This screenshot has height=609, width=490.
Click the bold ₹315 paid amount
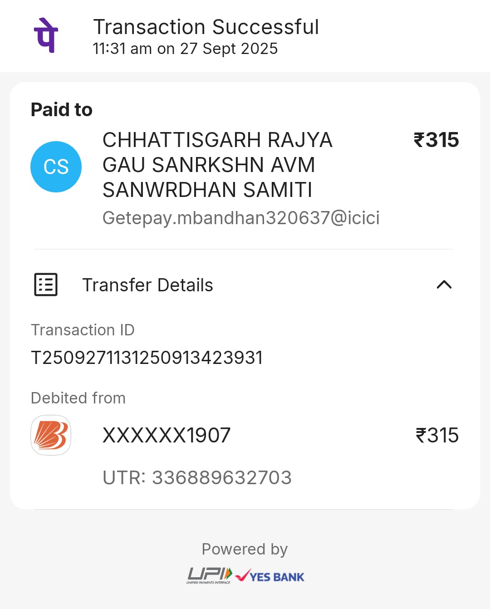[436, 140]
